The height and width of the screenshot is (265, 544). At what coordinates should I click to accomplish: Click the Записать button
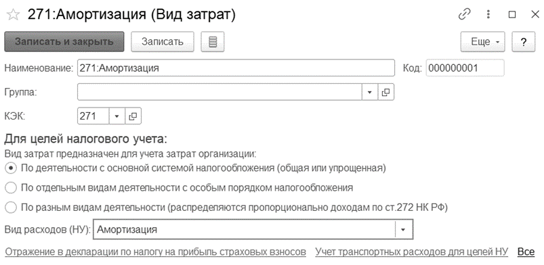coord(163,41)
